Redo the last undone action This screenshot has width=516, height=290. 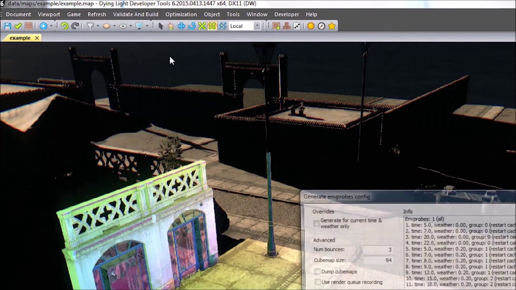(75, 26)
